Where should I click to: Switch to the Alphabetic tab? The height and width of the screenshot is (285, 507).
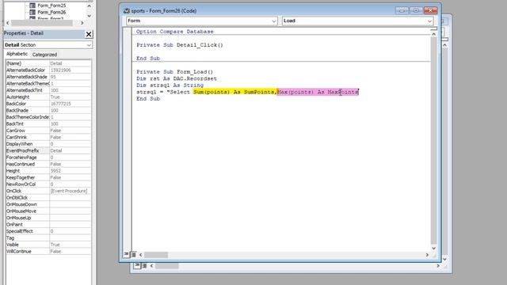pyautogui.click(x=17, y=54)
